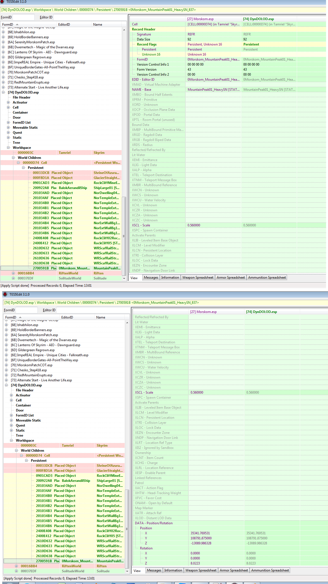The height and width of the screenshot is (584, 328).
Task: Click the TES5Edit icon in upper title bar
Action: click(x=3, y=2)
